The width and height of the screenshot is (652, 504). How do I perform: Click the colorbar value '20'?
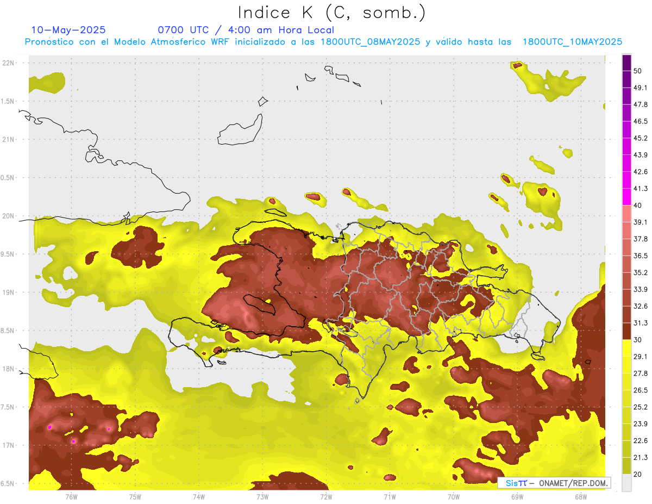point(638,475)
